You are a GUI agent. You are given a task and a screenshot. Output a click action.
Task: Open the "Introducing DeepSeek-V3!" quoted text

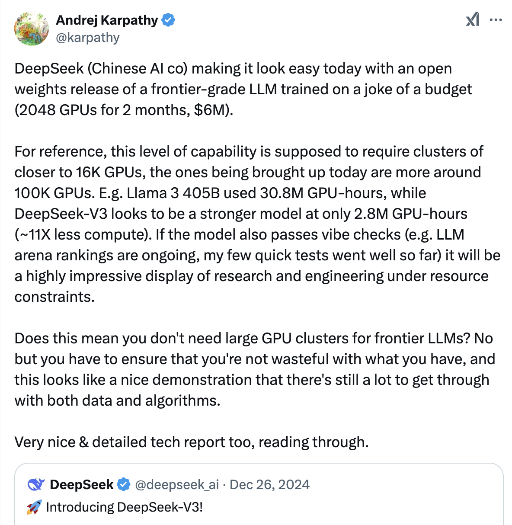coord(124,507)
